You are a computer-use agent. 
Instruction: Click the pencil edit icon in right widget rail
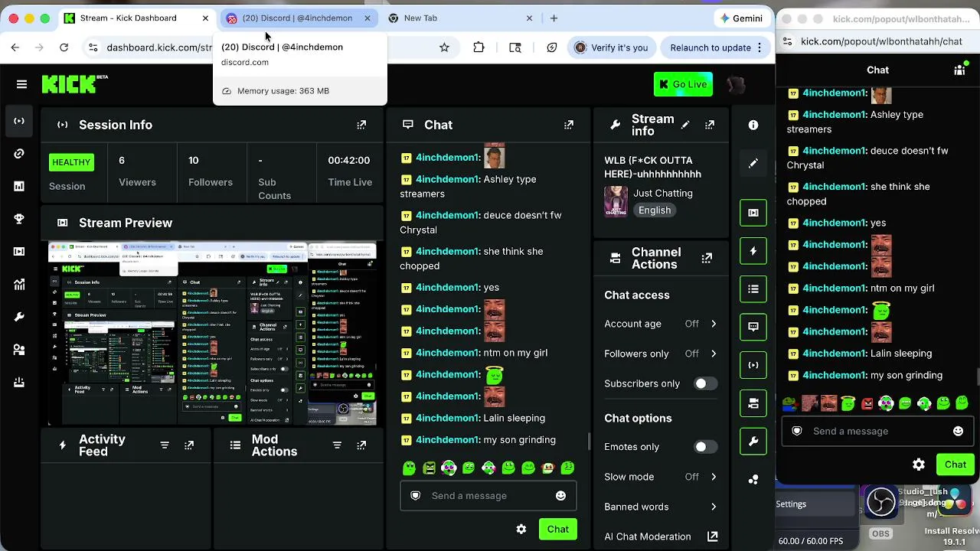[753, 163]
